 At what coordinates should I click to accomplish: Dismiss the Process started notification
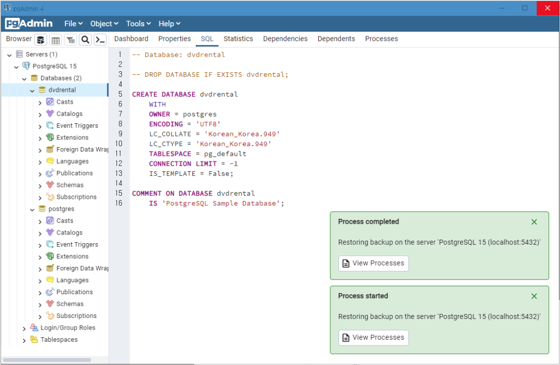click(x=534, y=296)
